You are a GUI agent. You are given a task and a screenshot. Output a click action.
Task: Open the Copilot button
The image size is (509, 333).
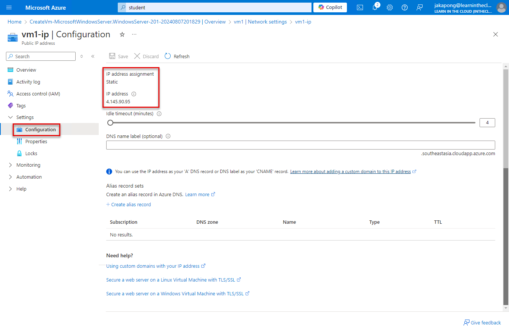pos(330,7)
